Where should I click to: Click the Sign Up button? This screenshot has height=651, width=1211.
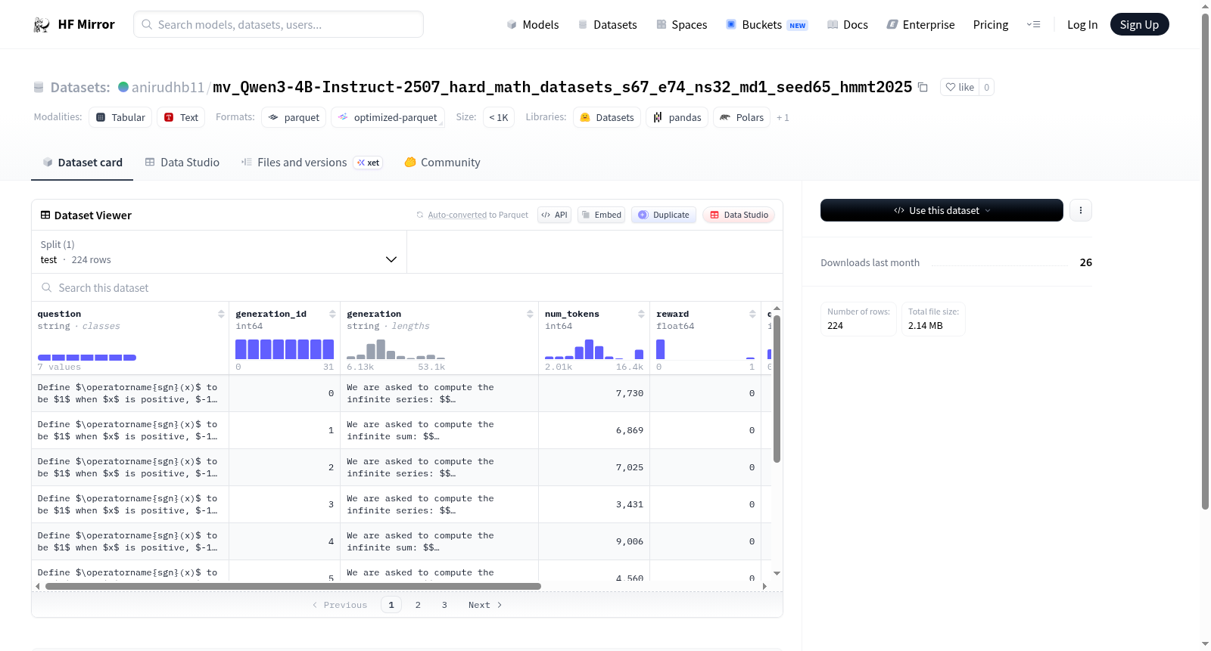tap(1139, 24)
